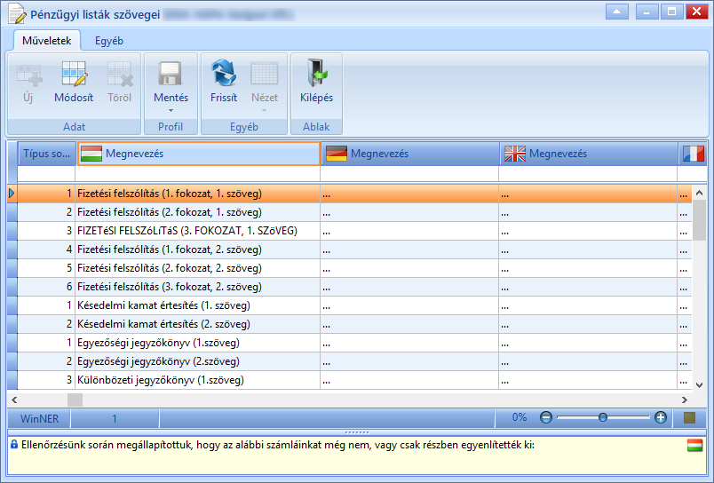Screen dimensions: 714x483
Task: Click the horizontal scrollbar right arrow
Action: (x=685, y=400)
